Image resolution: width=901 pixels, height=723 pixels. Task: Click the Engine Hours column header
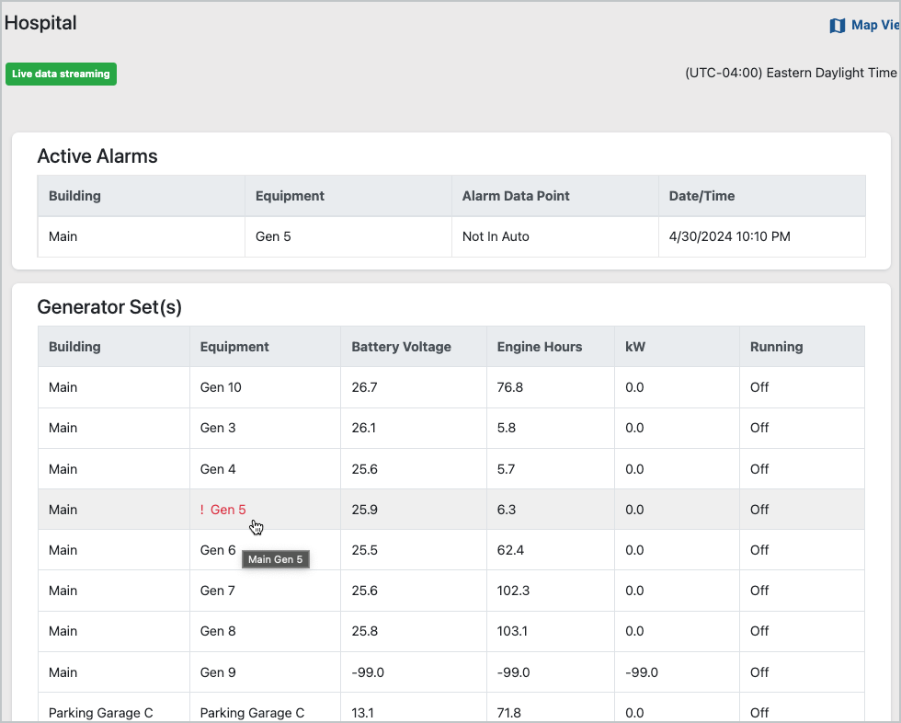click(x=540, y=347)
